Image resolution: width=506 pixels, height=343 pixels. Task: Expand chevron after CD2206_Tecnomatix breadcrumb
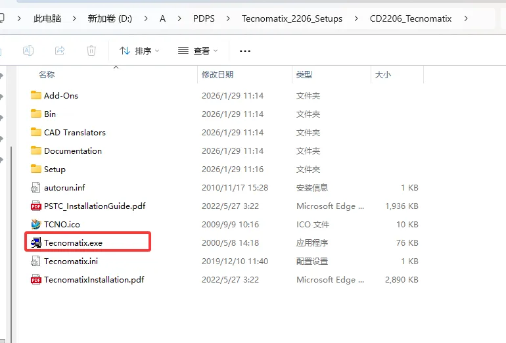click(466, 18)
